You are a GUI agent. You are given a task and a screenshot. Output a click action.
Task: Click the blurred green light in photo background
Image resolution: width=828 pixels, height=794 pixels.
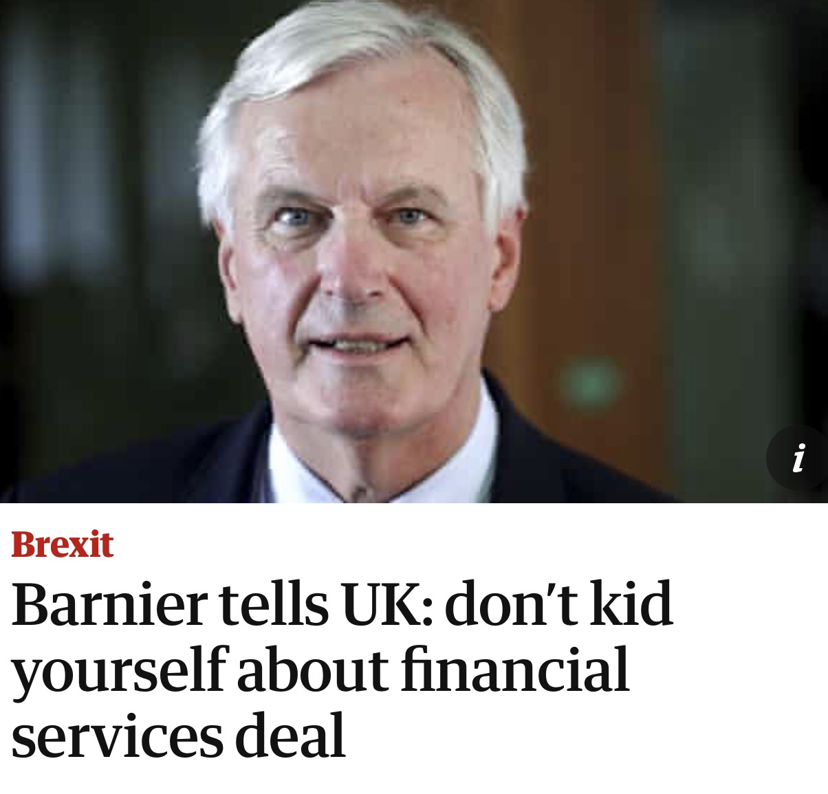(x=588, y=384)
